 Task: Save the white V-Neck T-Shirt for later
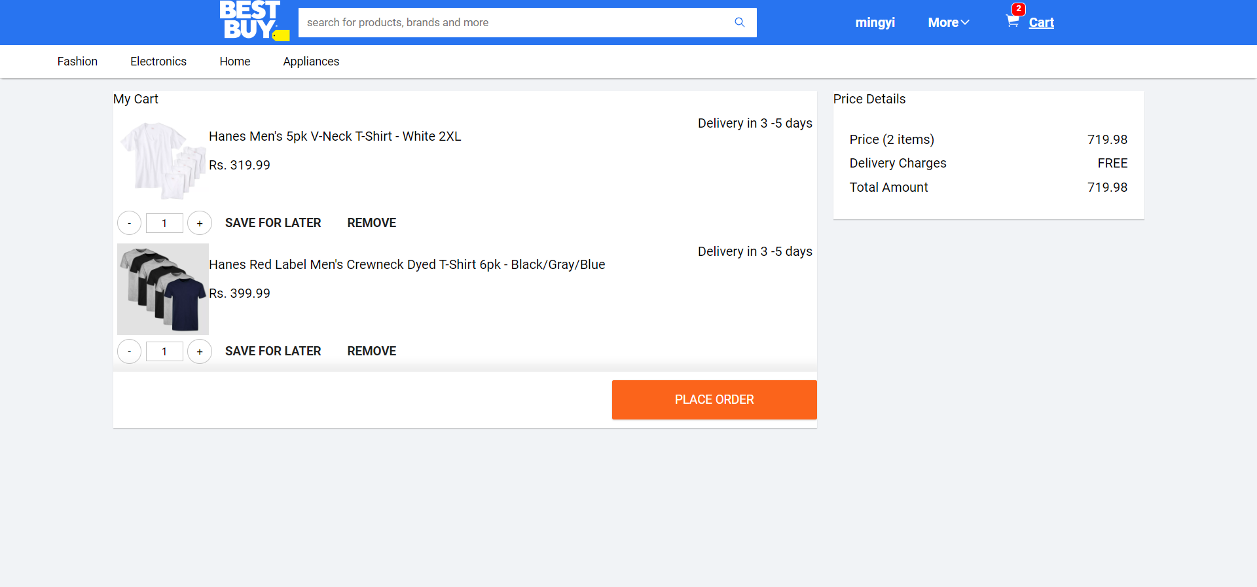273,223
